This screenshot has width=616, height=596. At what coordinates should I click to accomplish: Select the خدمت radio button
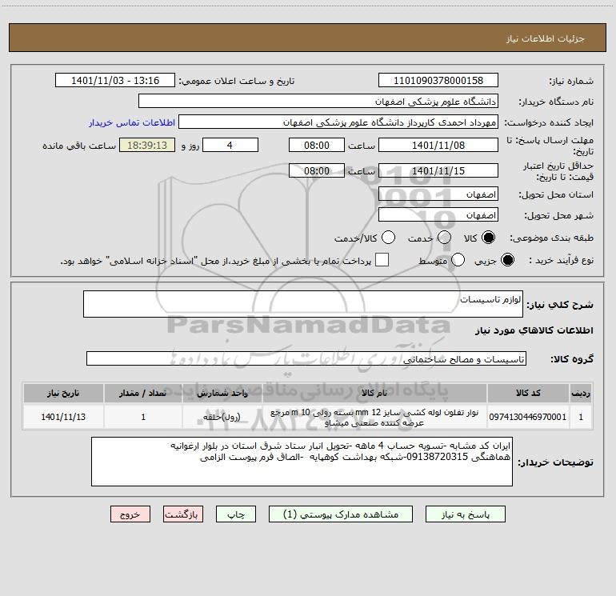[x=444, y=238]
